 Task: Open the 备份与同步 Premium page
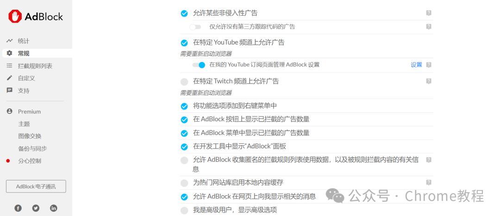[32, 149]
